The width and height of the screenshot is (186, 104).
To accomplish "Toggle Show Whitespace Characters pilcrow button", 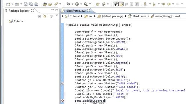I will point(137,4).
